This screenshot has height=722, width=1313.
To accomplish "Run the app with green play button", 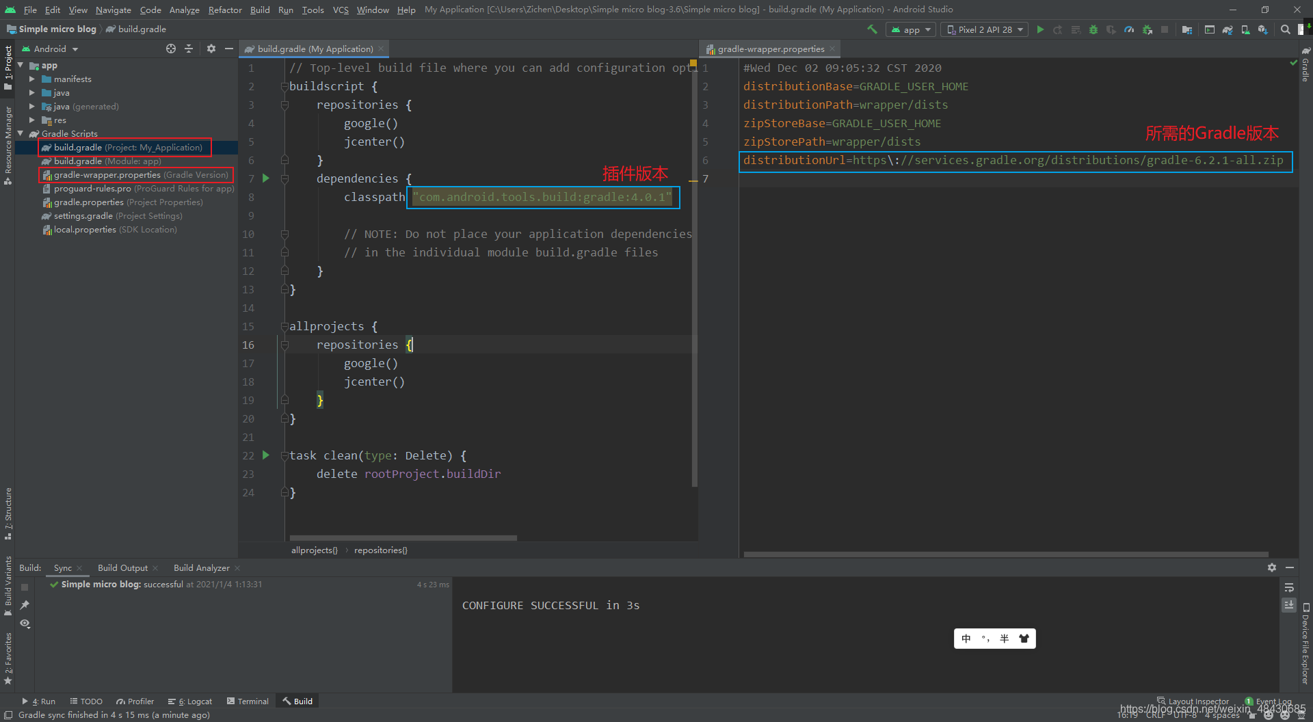I will (1040, 29).
